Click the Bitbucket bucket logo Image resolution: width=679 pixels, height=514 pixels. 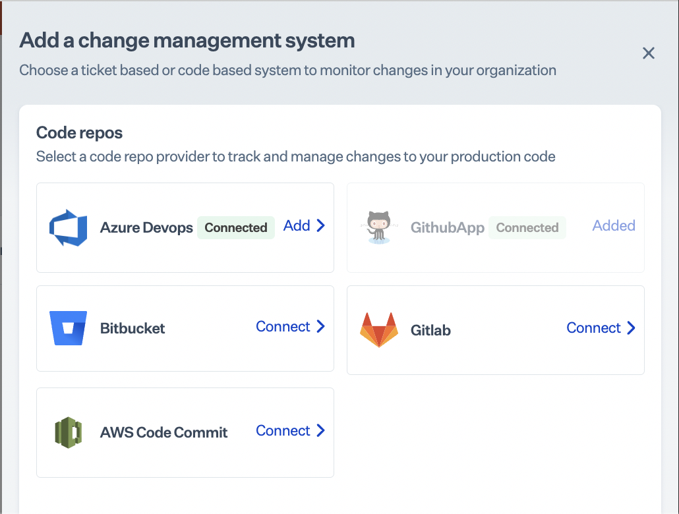tap(68, 328)
